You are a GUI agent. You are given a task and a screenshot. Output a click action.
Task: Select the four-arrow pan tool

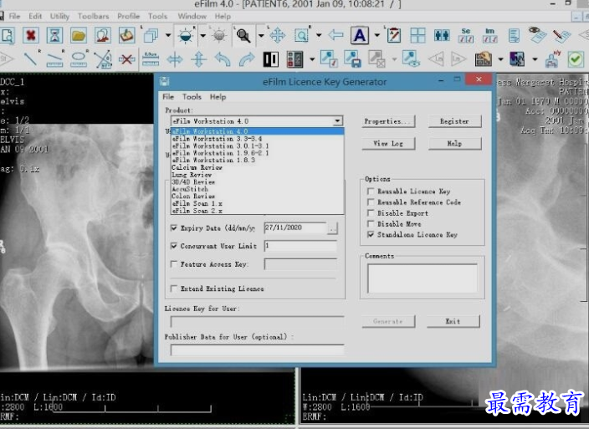[277, 36]
